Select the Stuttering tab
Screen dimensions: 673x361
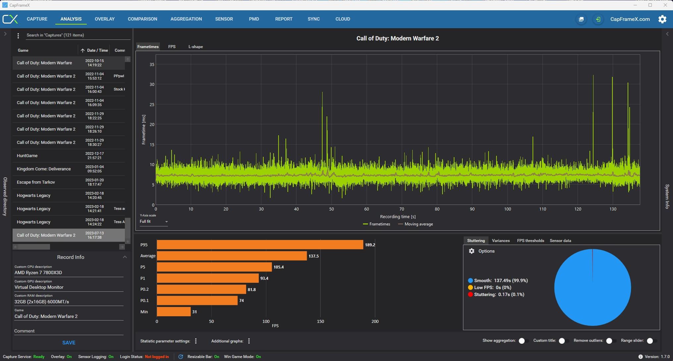click(x=476, y=241)
